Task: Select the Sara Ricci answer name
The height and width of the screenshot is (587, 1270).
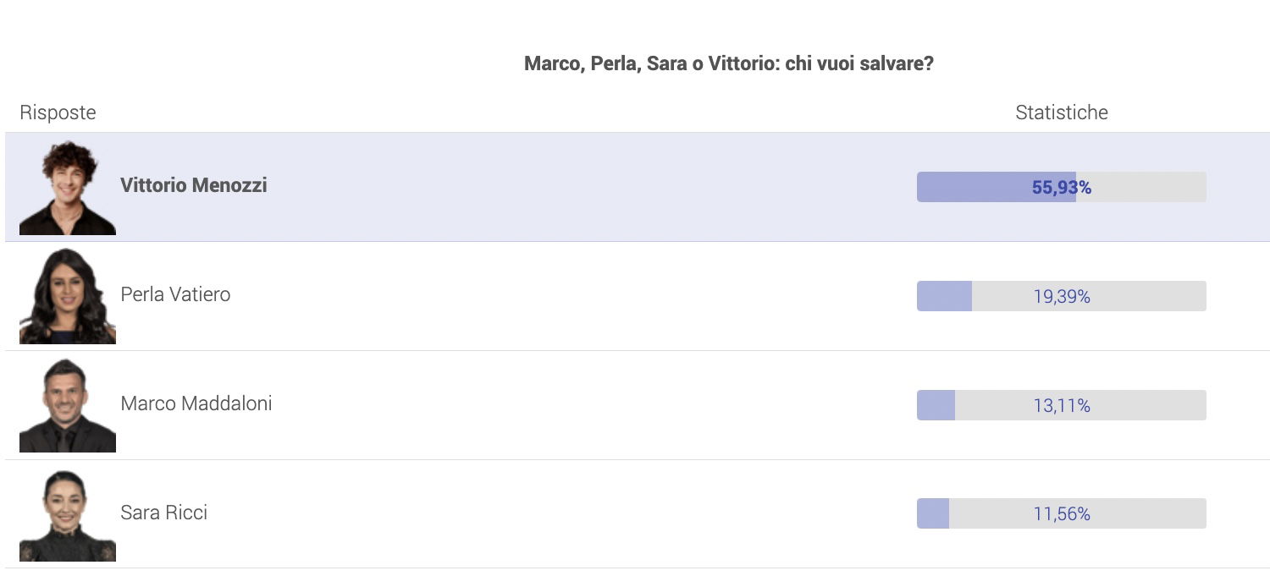Action: click(164, 513)
